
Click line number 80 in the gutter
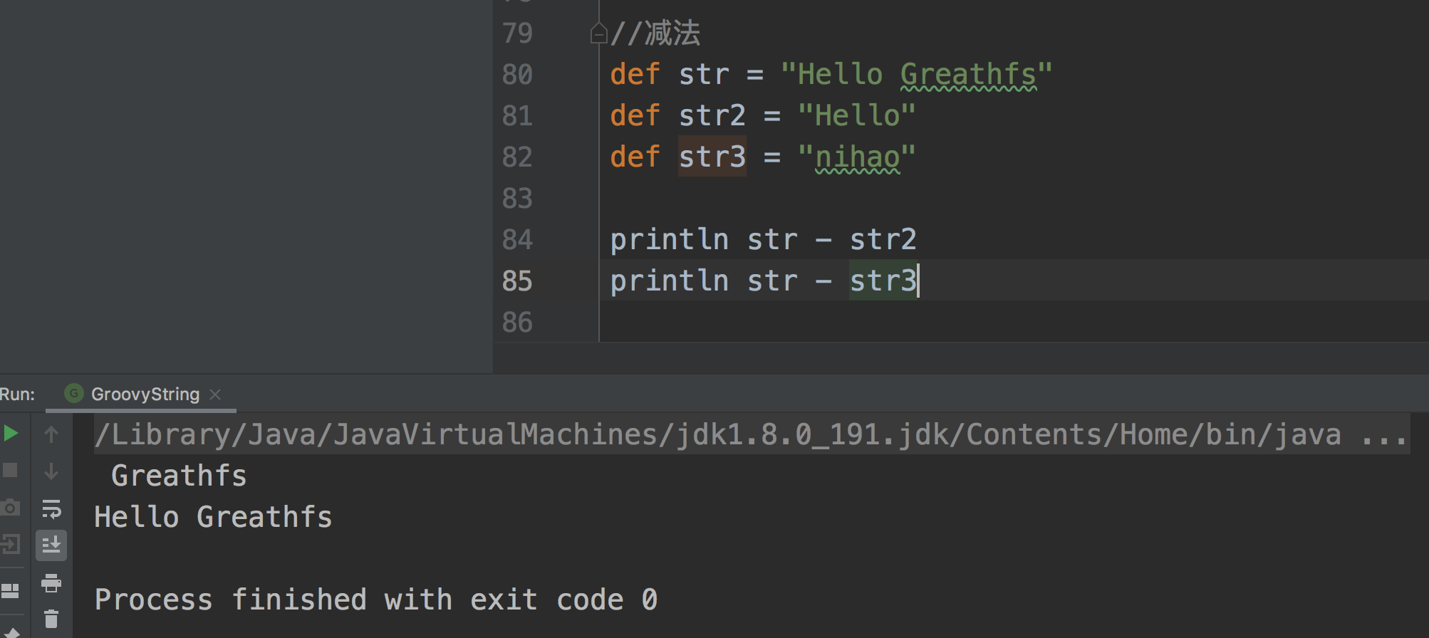pyautogui.click(x=517, y=74)
